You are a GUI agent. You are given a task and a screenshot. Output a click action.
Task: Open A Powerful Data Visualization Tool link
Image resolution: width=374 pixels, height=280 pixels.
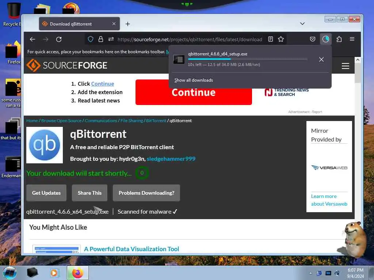pyautogui.click(x=131, y=249)
